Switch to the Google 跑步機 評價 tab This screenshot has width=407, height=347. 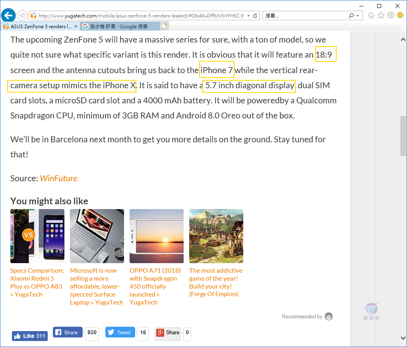pyautogui.click(x=120, y=26)
